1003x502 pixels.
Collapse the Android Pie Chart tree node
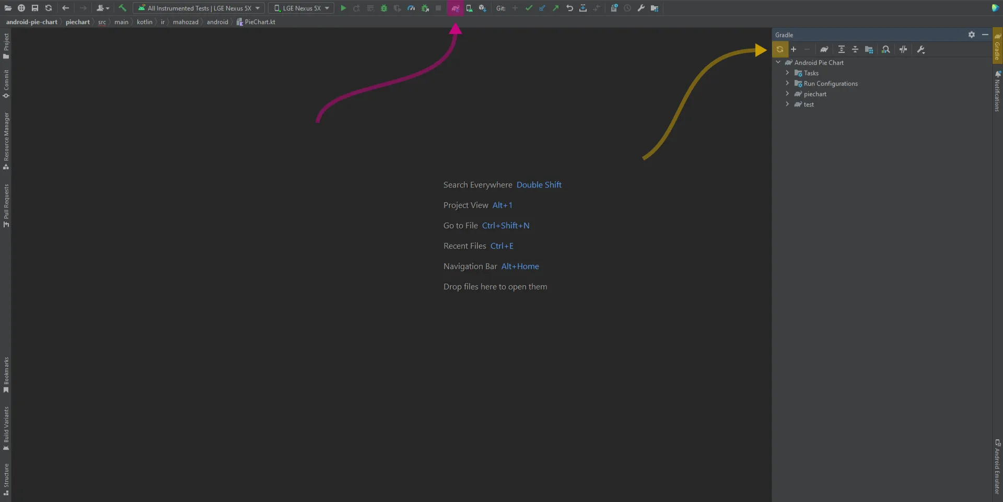pyautogui.click(x=778, y=62)
